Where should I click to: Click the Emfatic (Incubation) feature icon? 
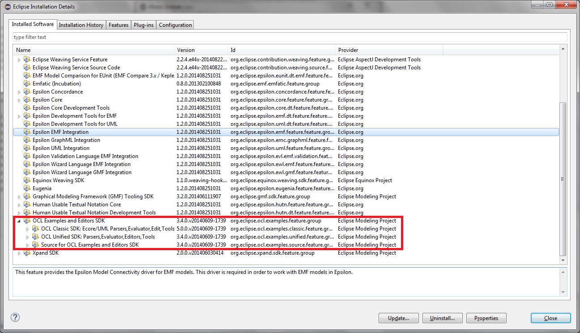click(27, 84)
